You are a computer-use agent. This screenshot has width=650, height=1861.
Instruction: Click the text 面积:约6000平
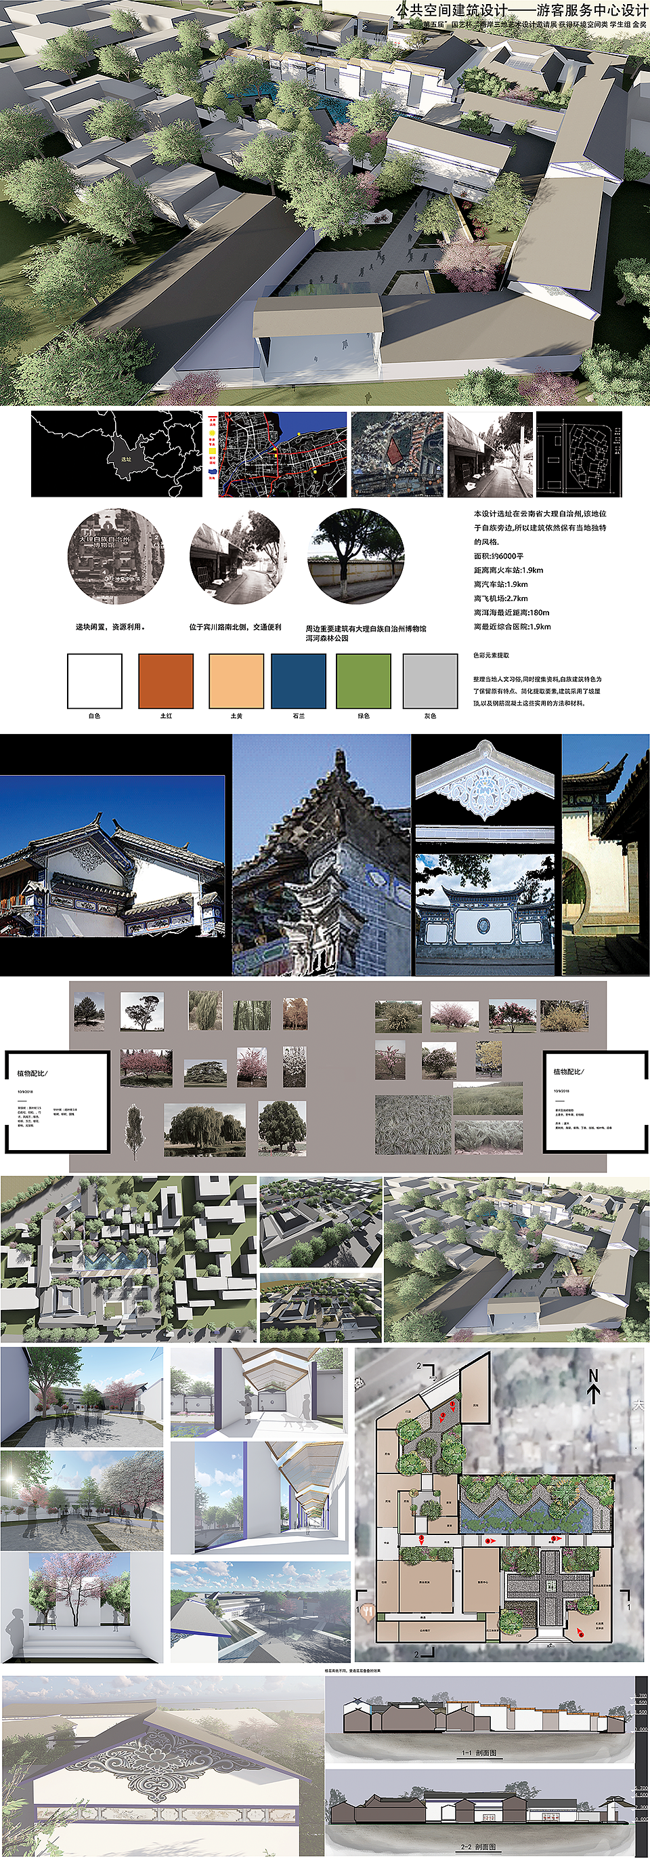[x=498, y=556]
